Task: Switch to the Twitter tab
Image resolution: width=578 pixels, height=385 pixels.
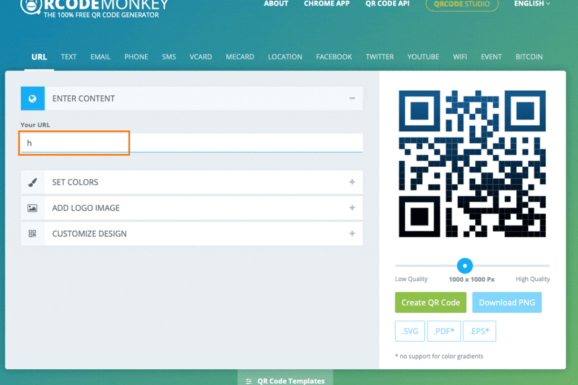Action: click(380, 57)
